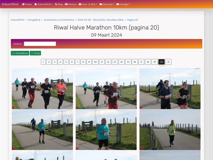Click the newspaper icon beside Nieuws
Screen dimensions: 213x160
66,4
